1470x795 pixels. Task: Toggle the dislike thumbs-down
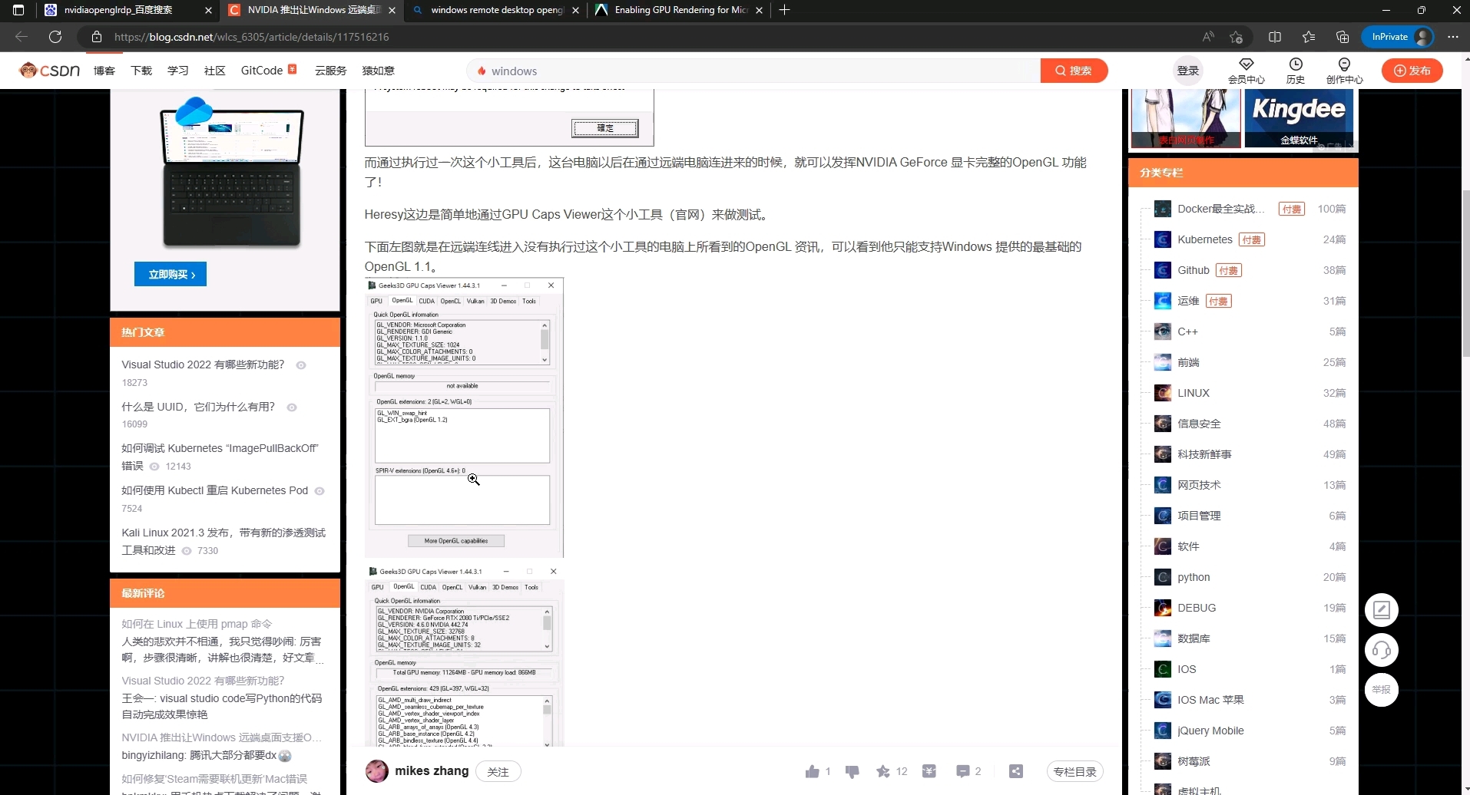click(x=853, y=771)
